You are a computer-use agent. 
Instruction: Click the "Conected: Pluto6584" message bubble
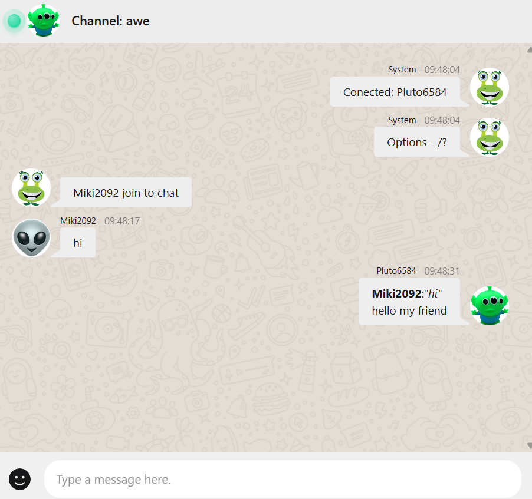(395, 92)
